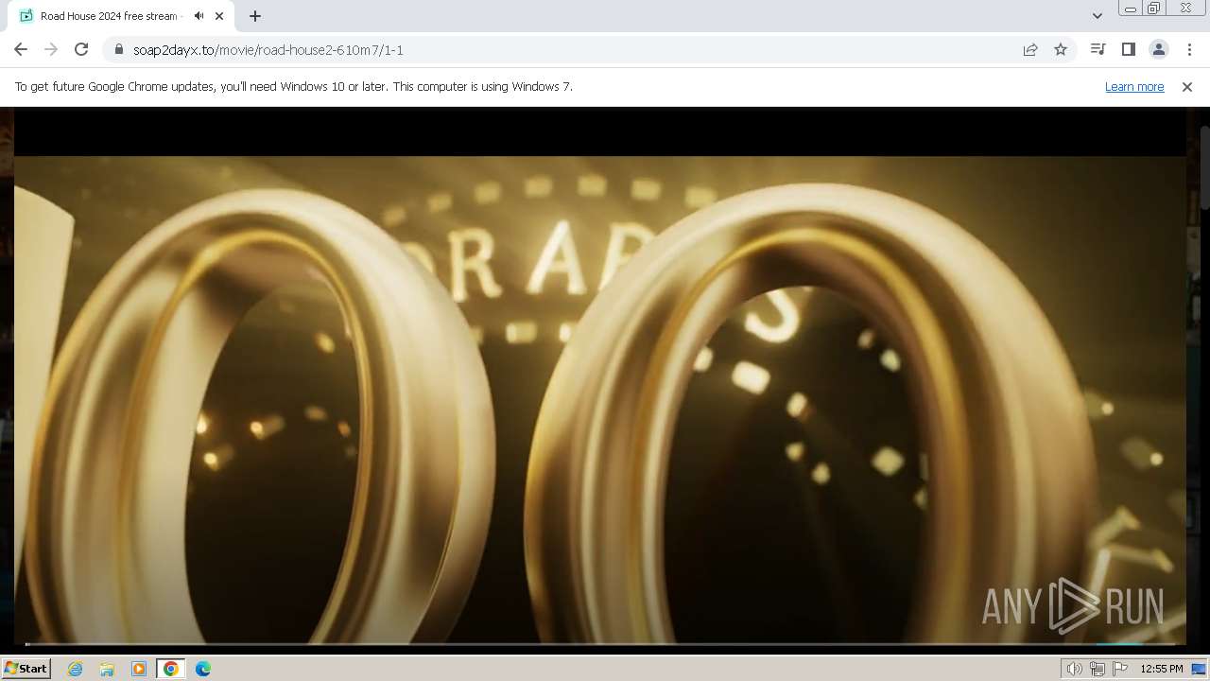Click the Learn more link
This screenshot has width=1210, height=681.
point(1134,86)
